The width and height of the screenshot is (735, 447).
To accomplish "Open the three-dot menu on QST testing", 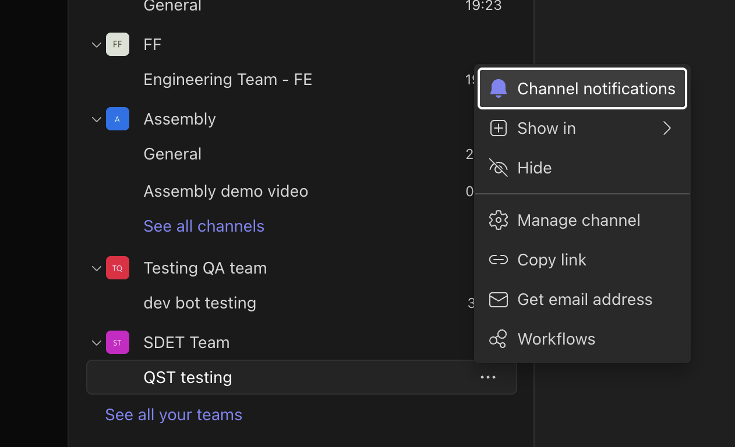I will [488, 377].
